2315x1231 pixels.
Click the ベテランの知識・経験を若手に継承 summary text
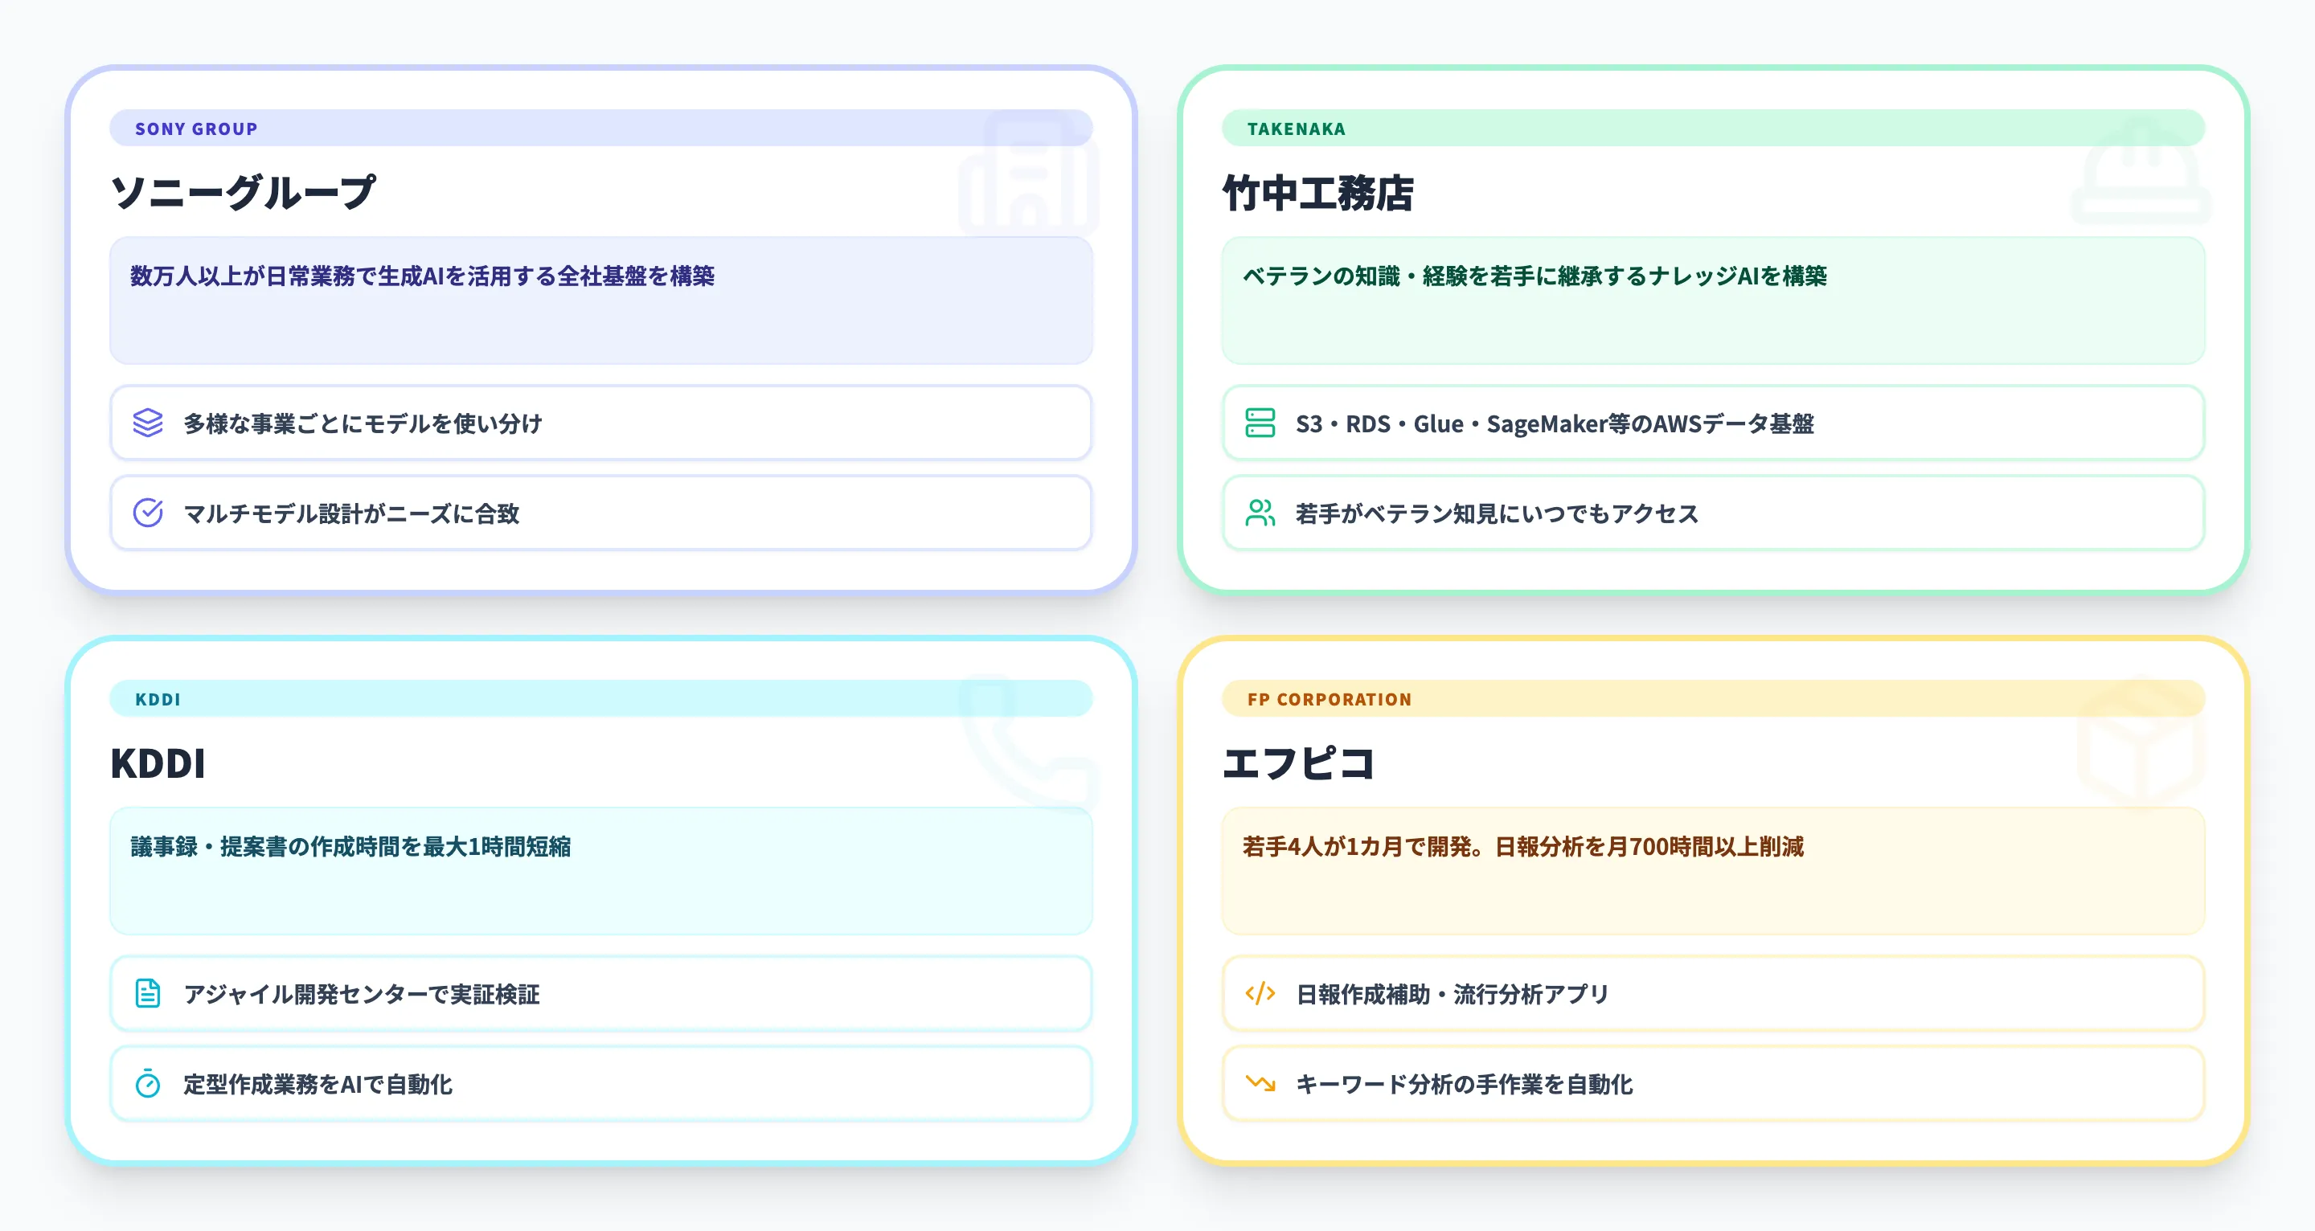[x=1535, y=276]
